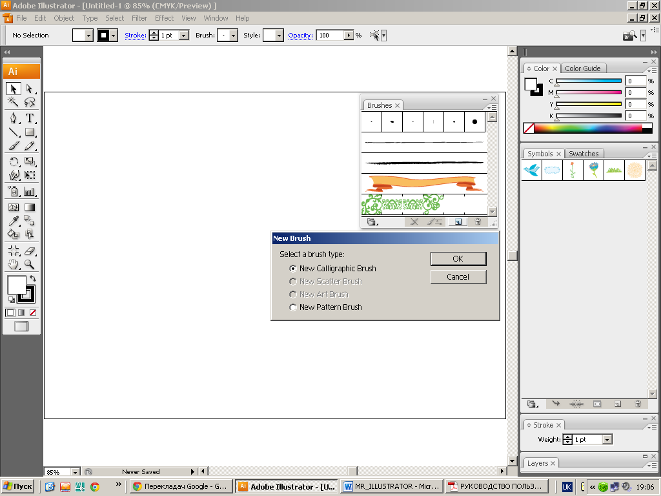Open Brush Libraries menu icon in Brushes panel
Screen dimensions: 661x496
372,222
